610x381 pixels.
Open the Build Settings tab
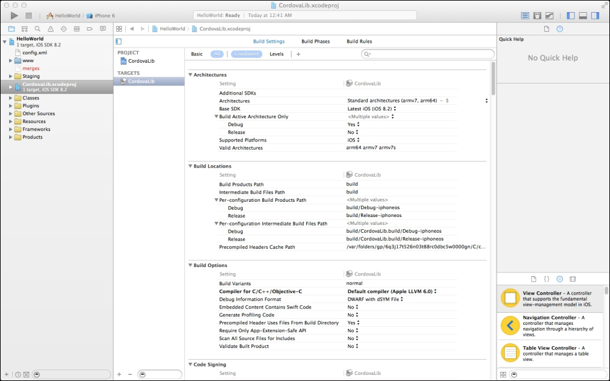(x=269, y=41)
